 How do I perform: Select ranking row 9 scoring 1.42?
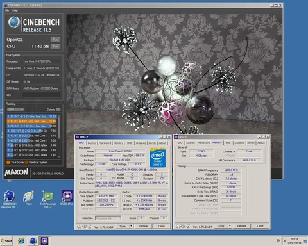click(x=32, y=155)
